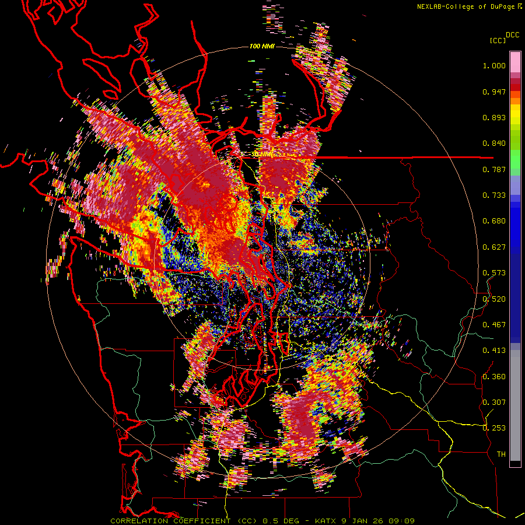Screen dimensions: 525x525
Task: Click the 0.573 scale value
Action: click(494, 273)
